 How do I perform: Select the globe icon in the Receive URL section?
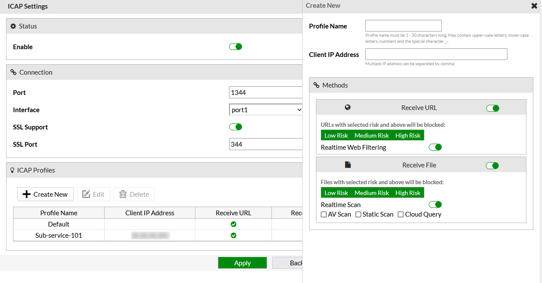[x=348, y=107]
